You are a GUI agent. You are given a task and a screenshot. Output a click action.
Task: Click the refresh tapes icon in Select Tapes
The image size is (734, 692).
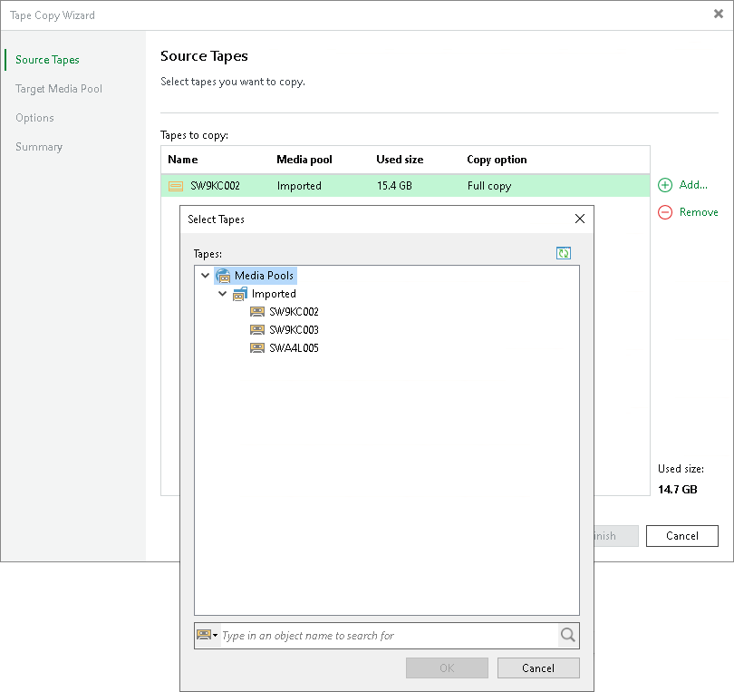point(563,253)
